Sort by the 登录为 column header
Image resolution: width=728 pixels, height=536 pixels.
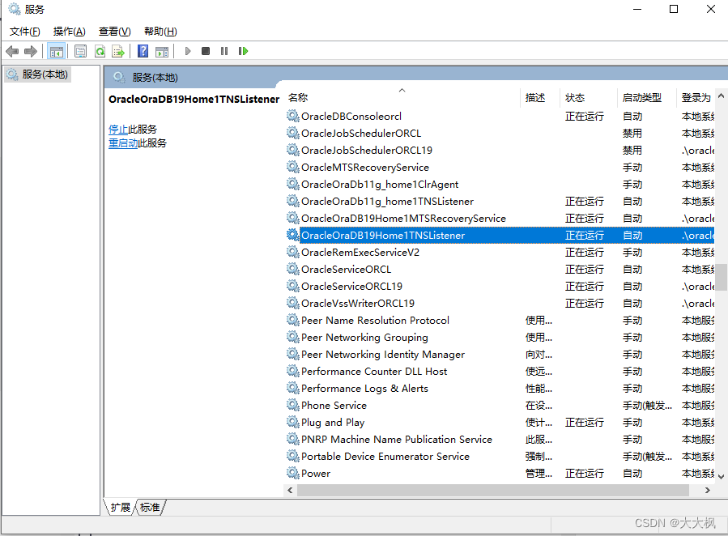click(x=696, y=98)
